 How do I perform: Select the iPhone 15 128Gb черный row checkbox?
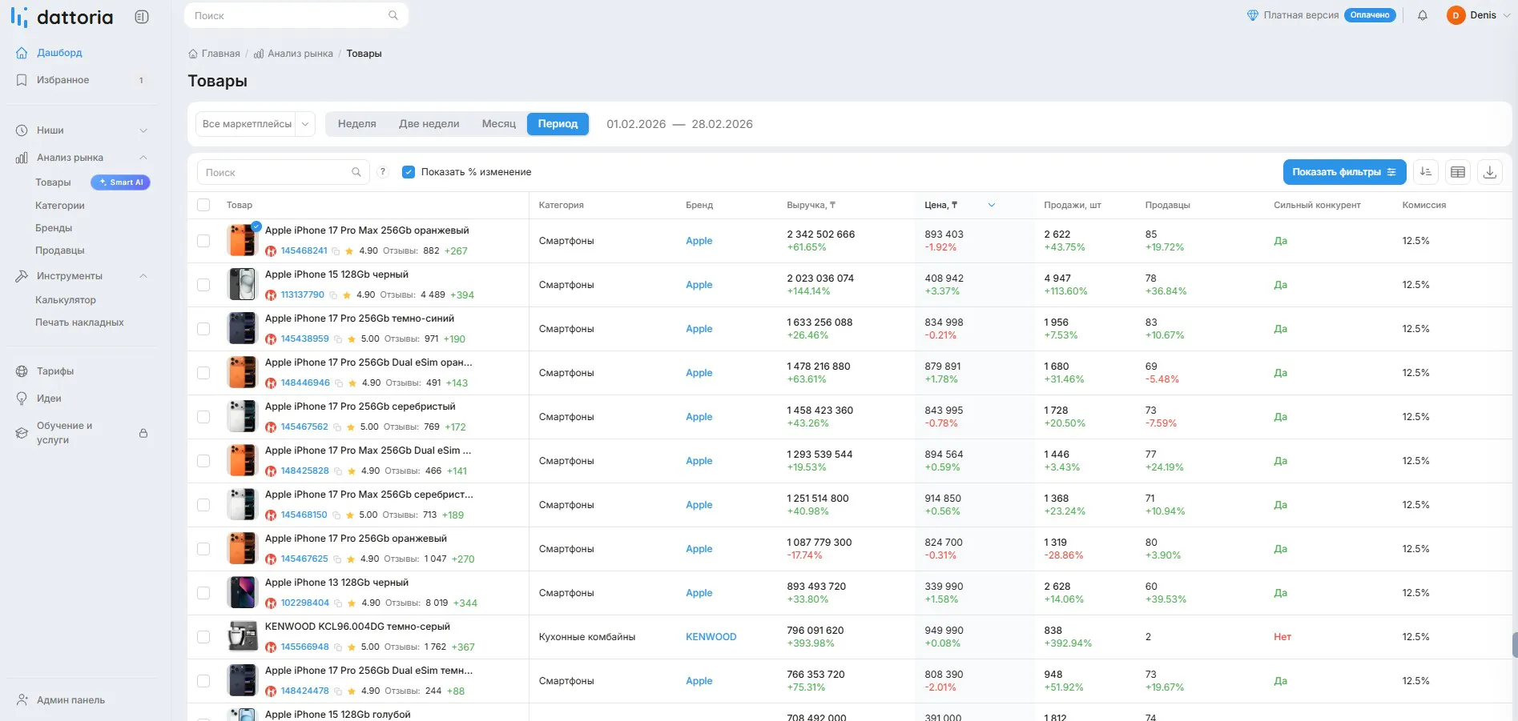pos(203,285)
